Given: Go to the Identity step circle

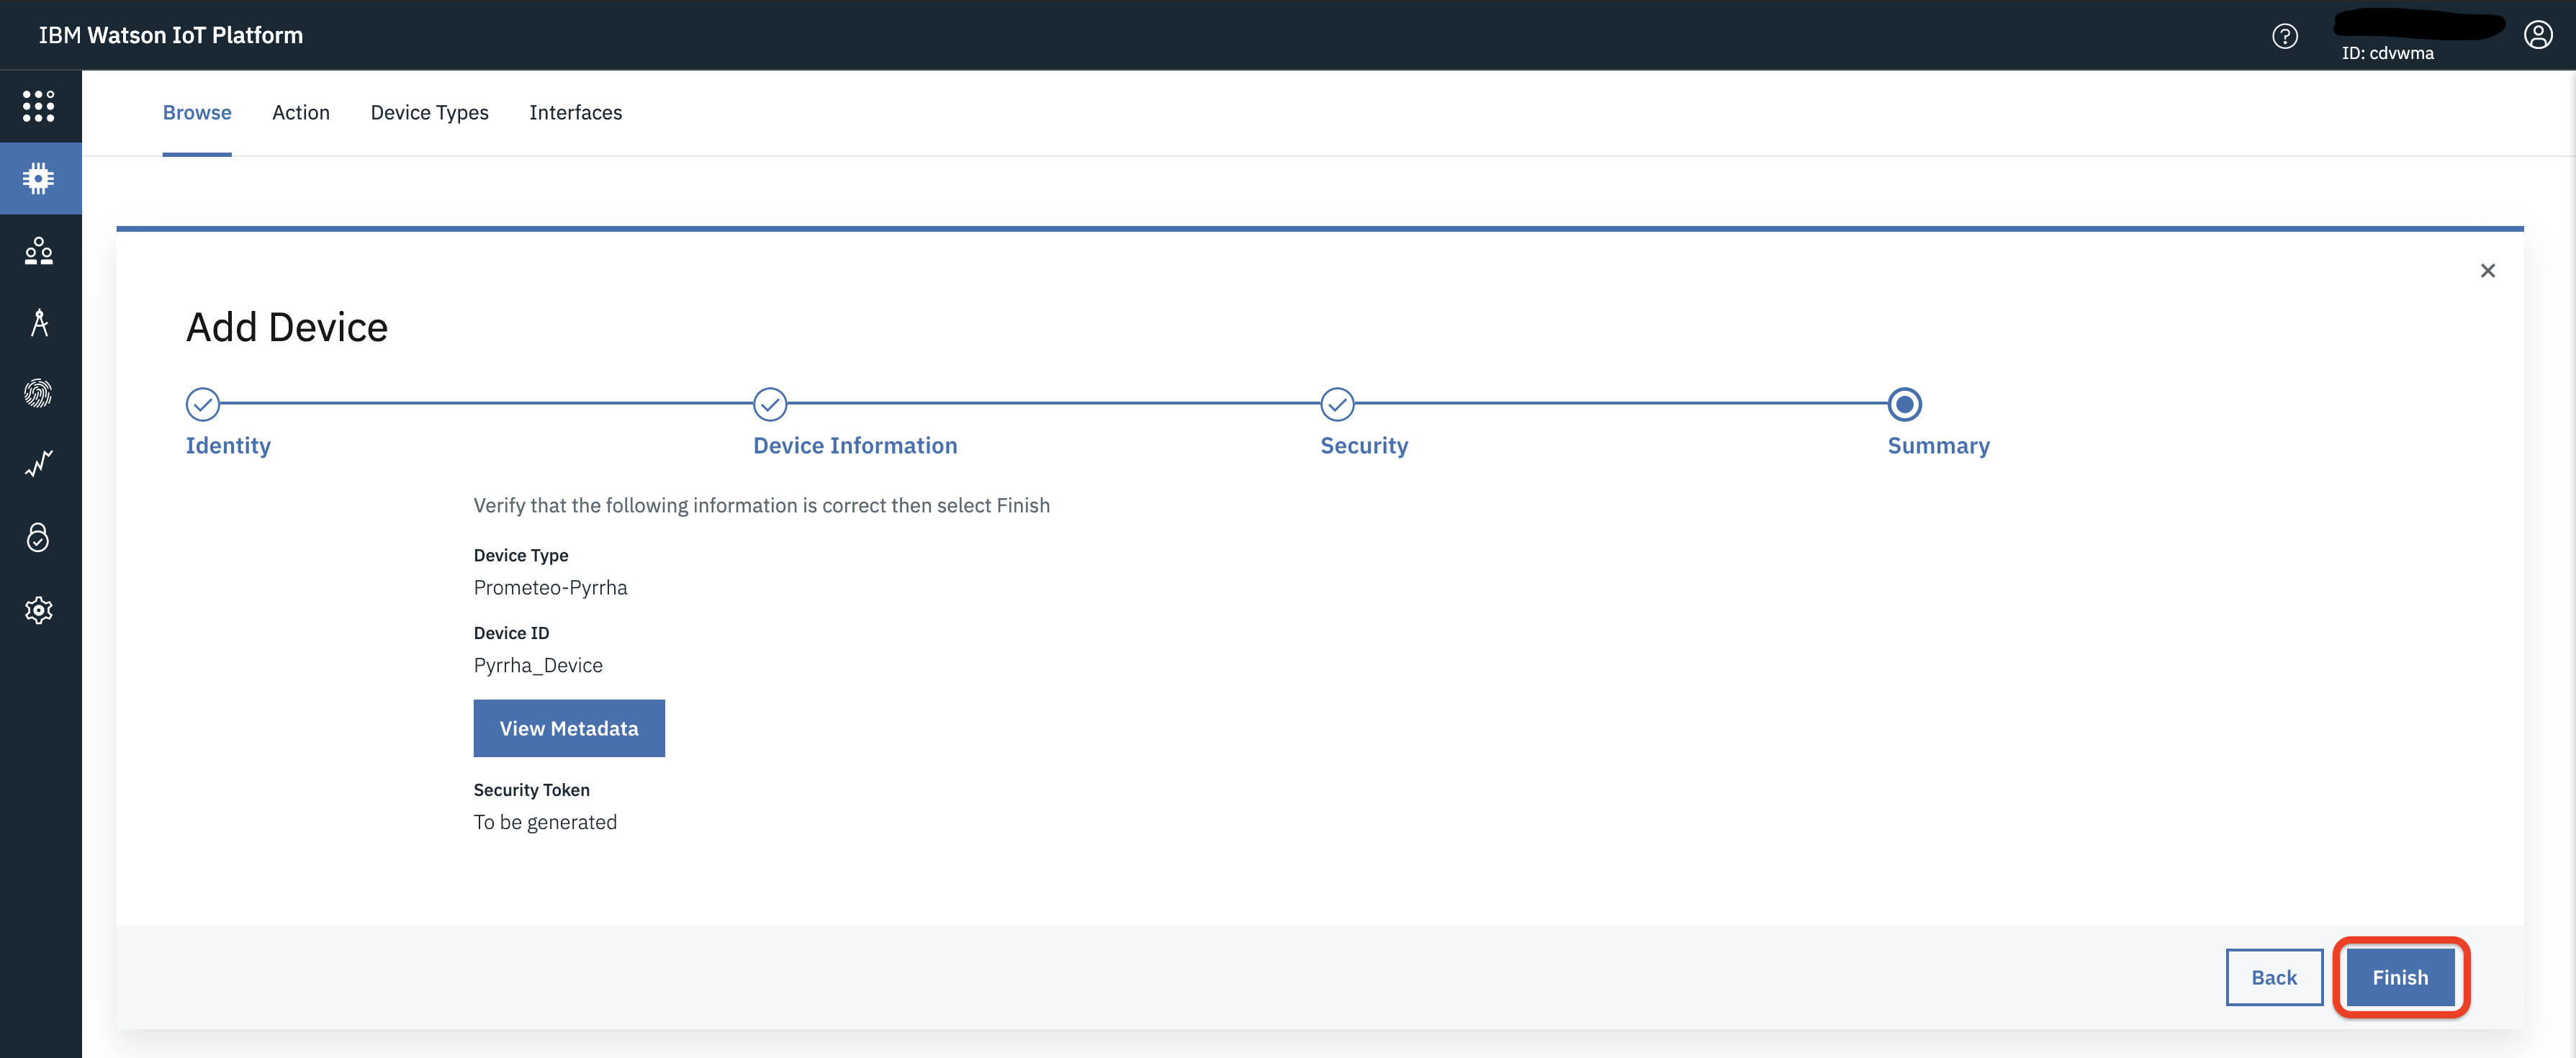Looking at the screenshot, I should coord(203,404).
